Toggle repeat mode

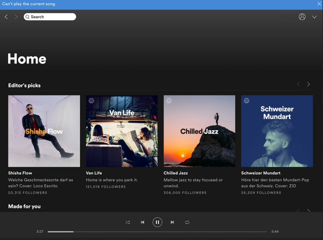click(x=187, y=222)
